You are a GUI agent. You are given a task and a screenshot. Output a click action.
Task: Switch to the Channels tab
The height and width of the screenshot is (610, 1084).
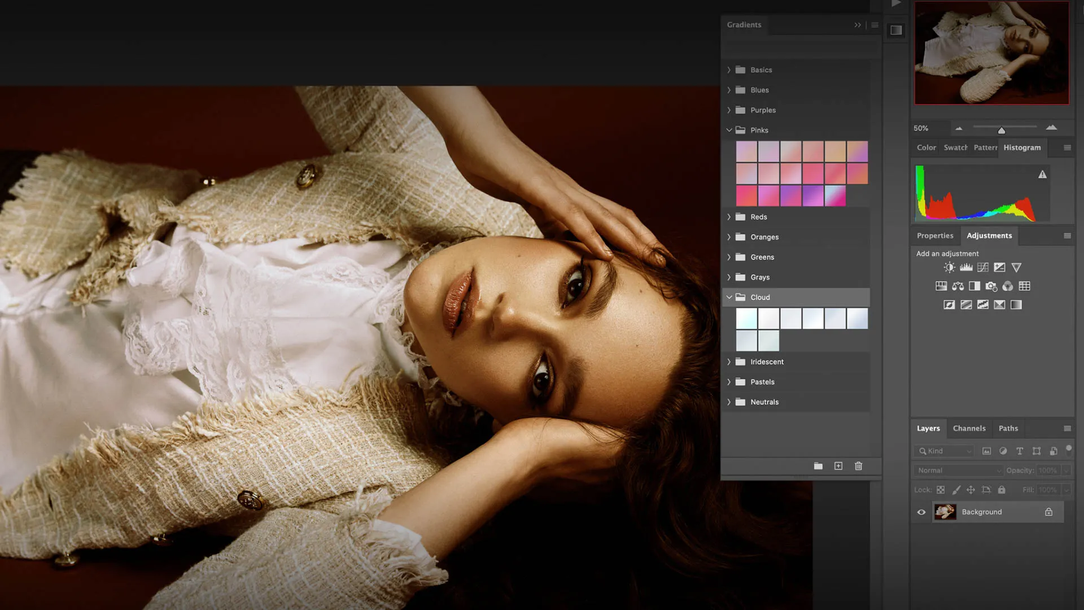point(969,429)
